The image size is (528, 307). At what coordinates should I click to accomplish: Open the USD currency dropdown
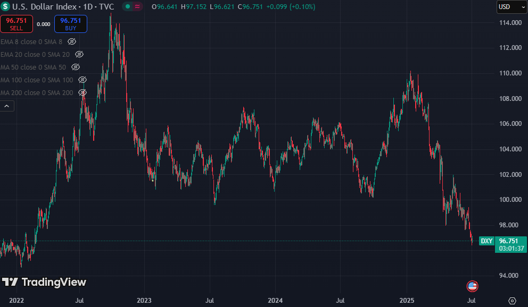point(512,7)
